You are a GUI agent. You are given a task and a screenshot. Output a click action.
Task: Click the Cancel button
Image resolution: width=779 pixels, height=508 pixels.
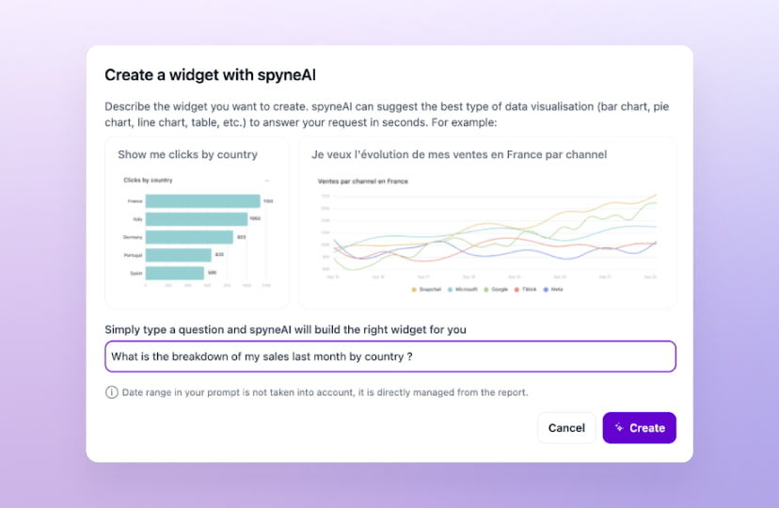pos(566,427)
